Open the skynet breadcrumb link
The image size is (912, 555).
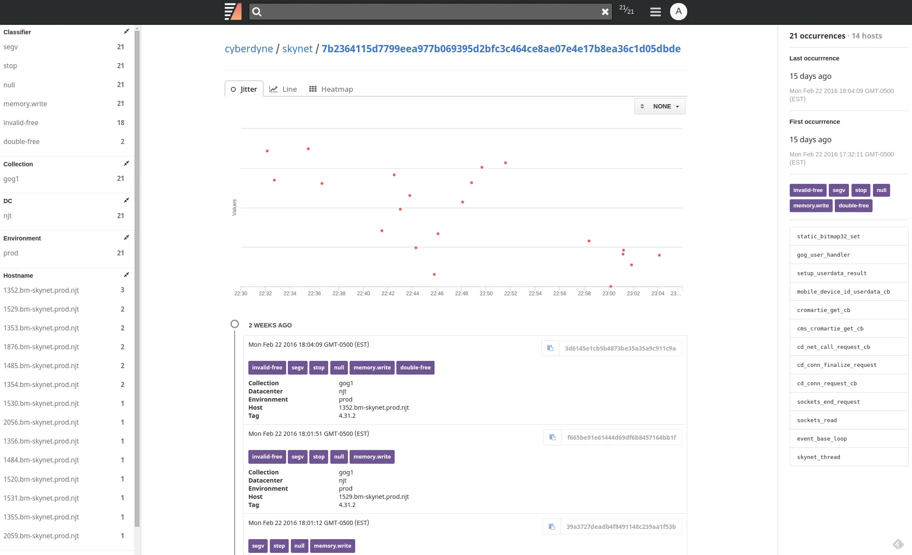pyautogui.click(x=297, y=48)
